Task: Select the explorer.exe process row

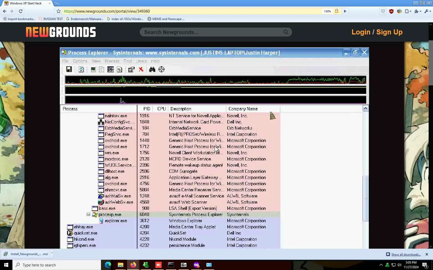Action: point(171,221)
